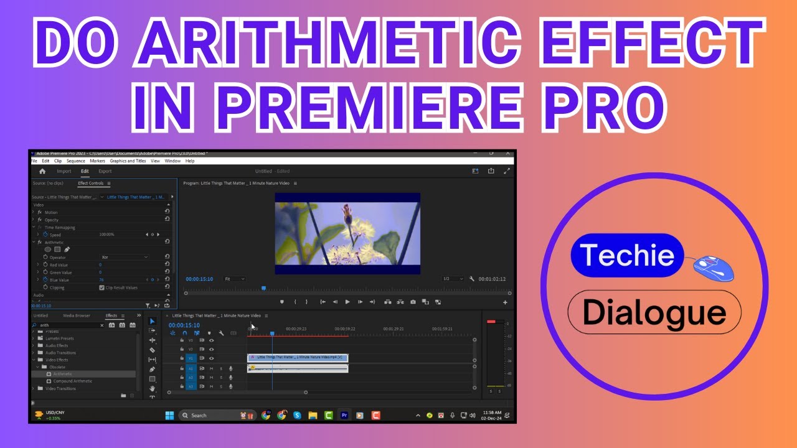
Task: Open the Media Browser panel tab
Action: point(77,315)
